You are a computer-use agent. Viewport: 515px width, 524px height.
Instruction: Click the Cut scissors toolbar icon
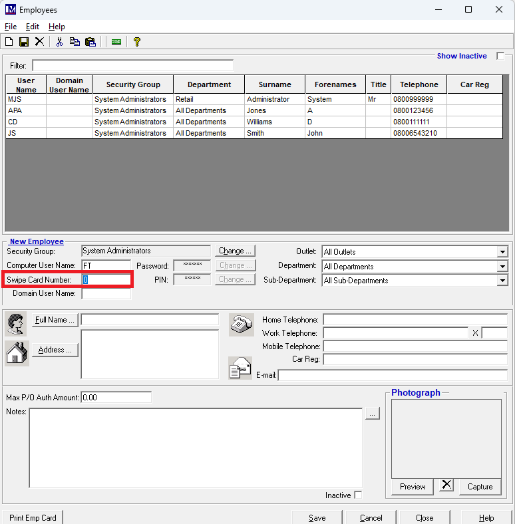(59, 41)
